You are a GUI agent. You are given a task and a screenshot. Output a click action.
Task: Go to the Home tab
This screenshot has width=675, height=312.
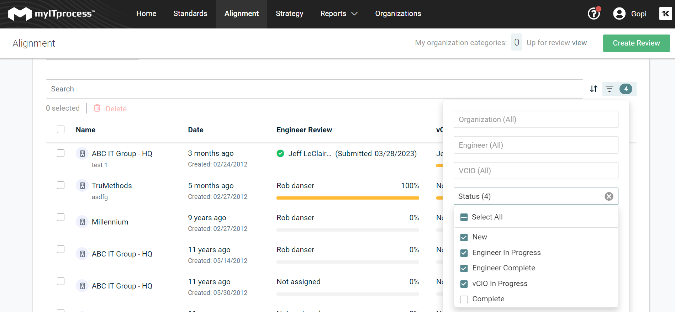tap(146, 14)
